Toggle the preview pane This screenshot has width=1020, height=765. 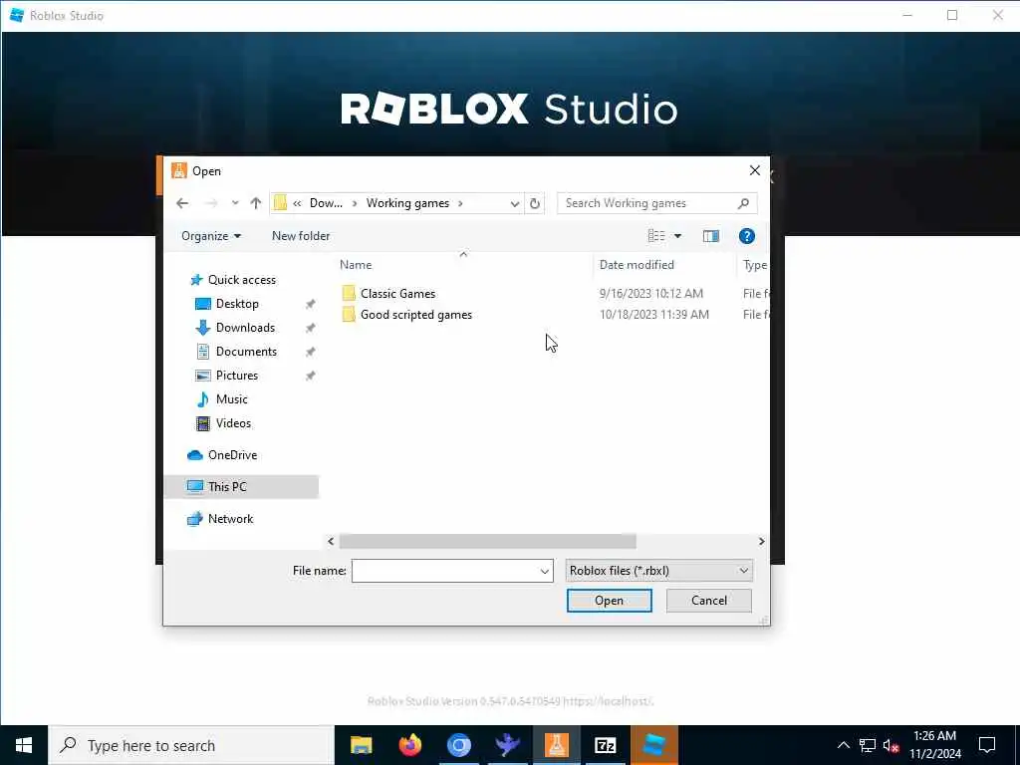click(x=710, y=236)
